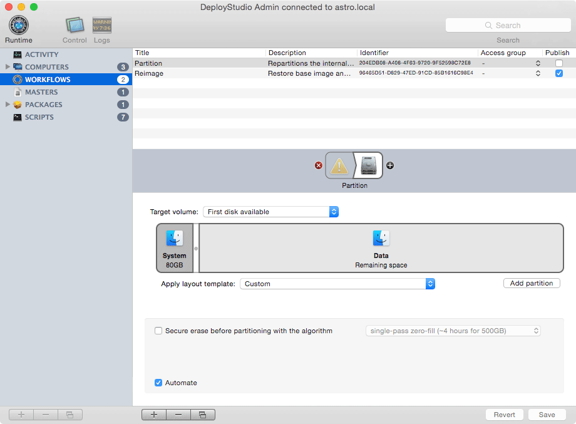Open the Target volume dropdown
The image size is (576, 424).
270,212
